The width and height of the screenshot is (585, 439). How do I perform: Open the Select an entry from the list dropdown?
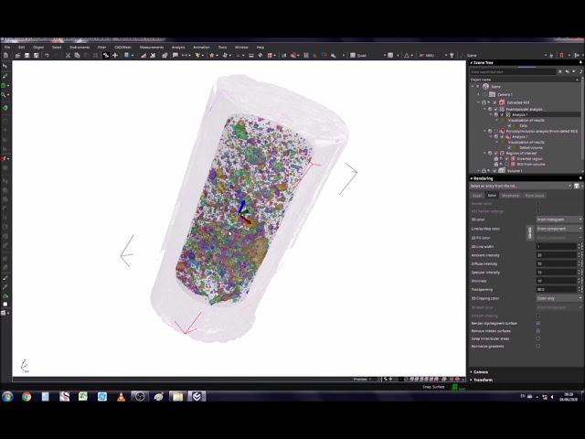point(521,186)
